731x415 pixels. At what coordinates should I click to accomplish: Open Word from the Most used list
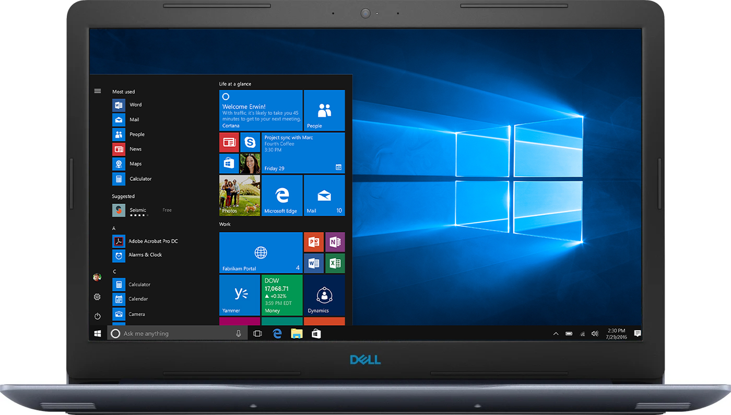coord(135,105)
